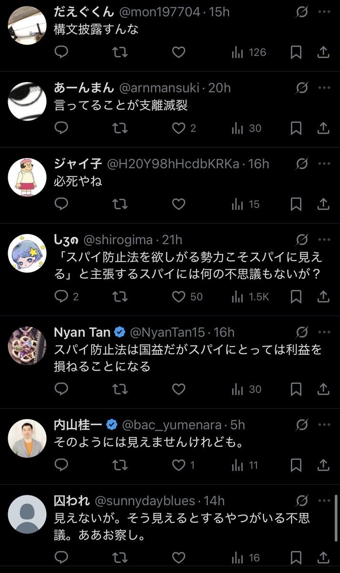Bookmark Nyan Tan's post
The image size is (340, 573).
click(x=296, y=389)
